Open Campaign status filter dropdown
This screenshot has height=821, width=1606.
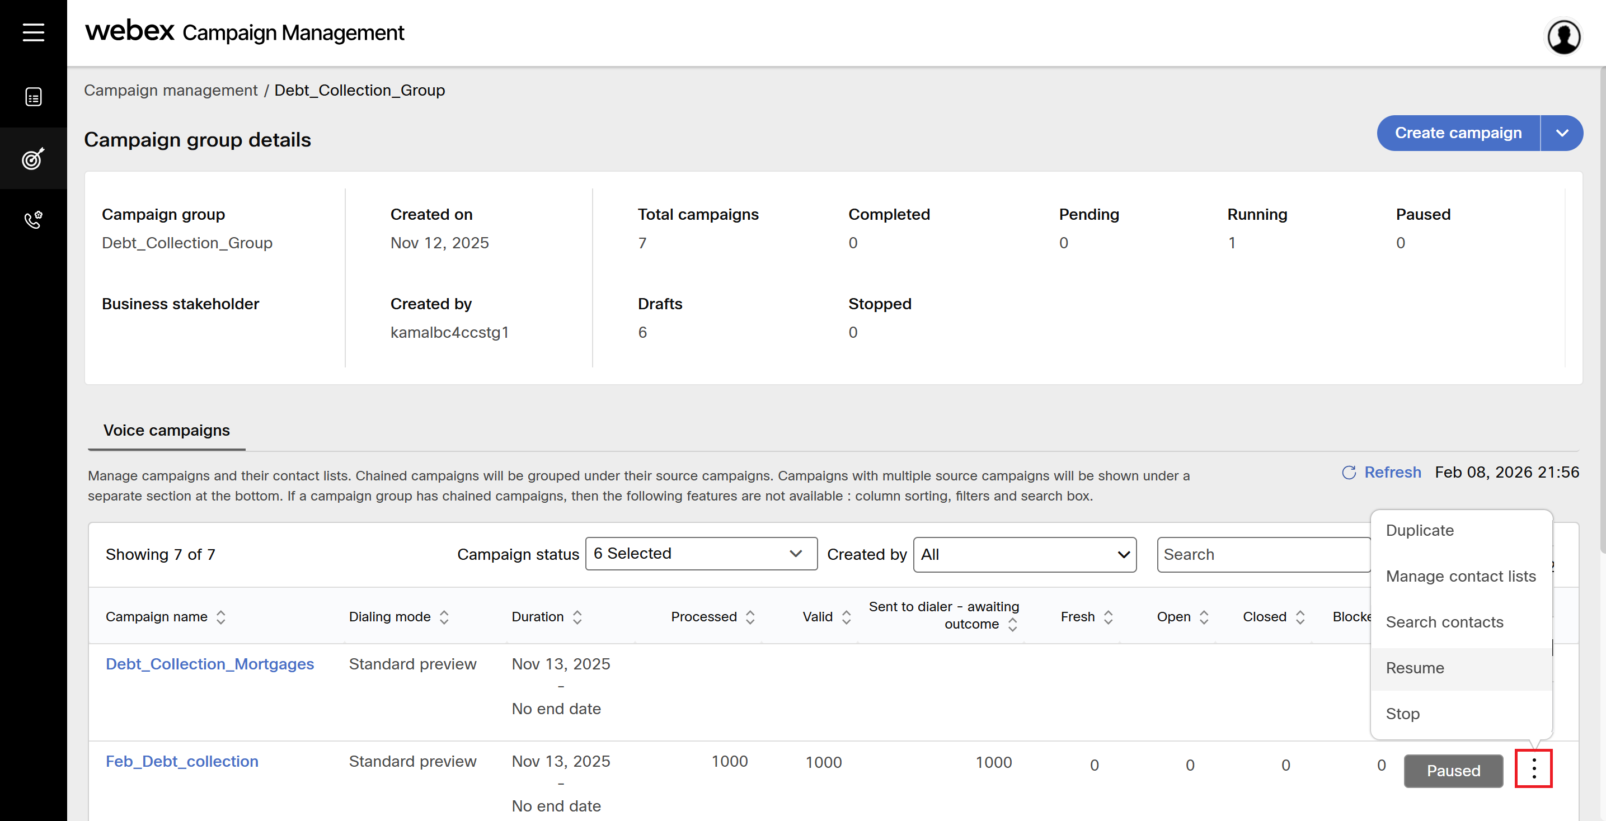701,553
